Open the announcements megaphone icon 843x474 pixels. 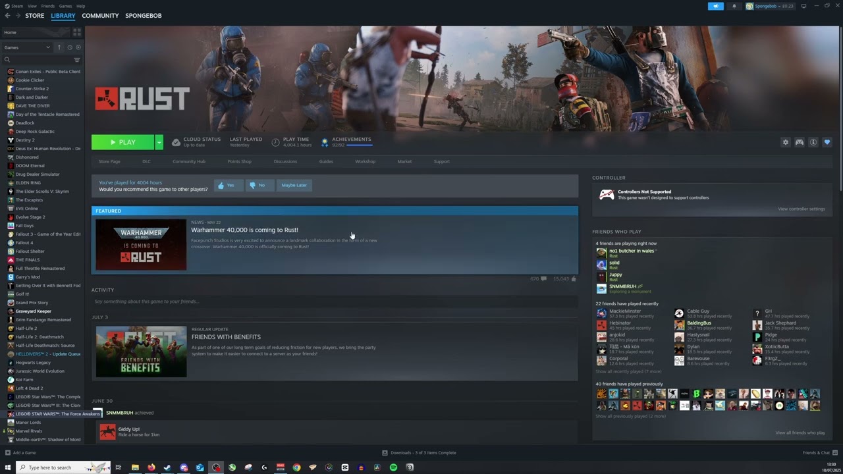[716, 6]
